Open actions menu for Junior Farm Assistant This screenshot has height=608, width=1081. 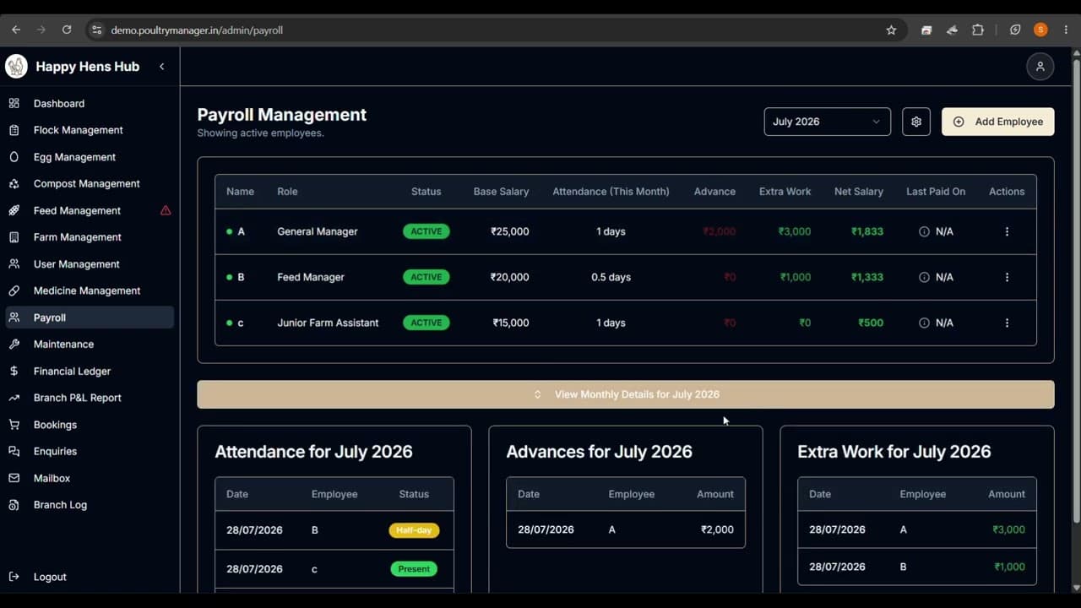click(x=1007, y=323)
